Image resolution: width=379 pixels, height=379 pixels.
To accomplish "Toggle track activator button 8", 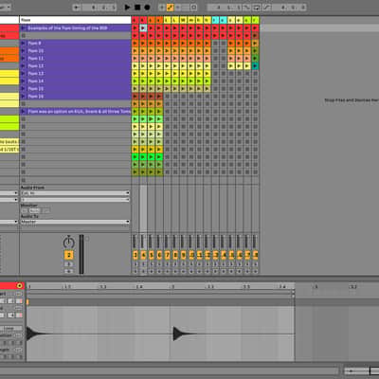I will (x=175, y=255).
